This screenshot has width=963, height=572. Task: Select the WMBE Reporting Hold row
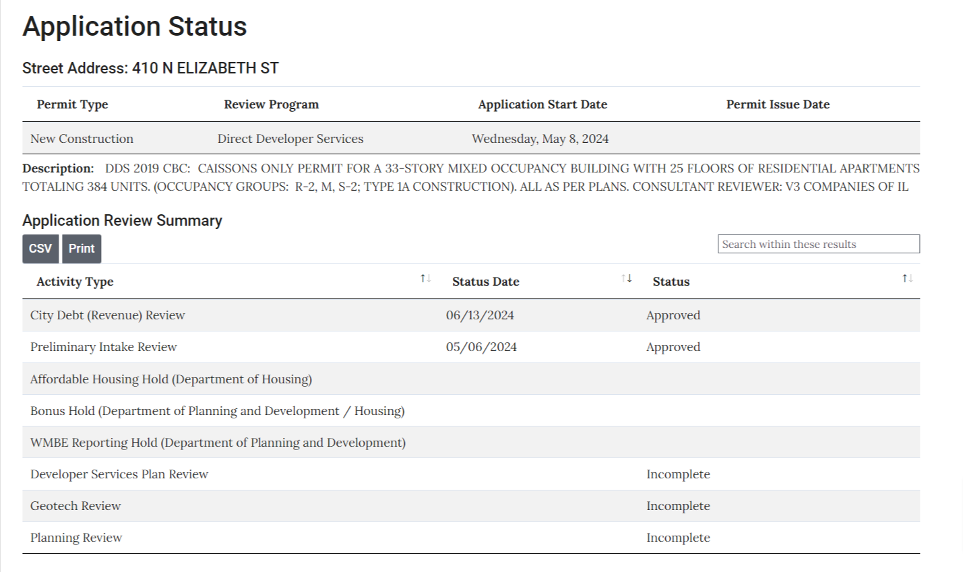pos(471,442)
